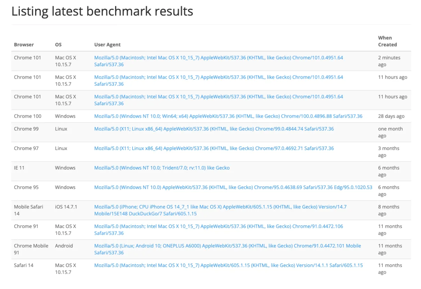Select the 'Safari 14' browser cell

pyautogui.click(x=24, y=265)
